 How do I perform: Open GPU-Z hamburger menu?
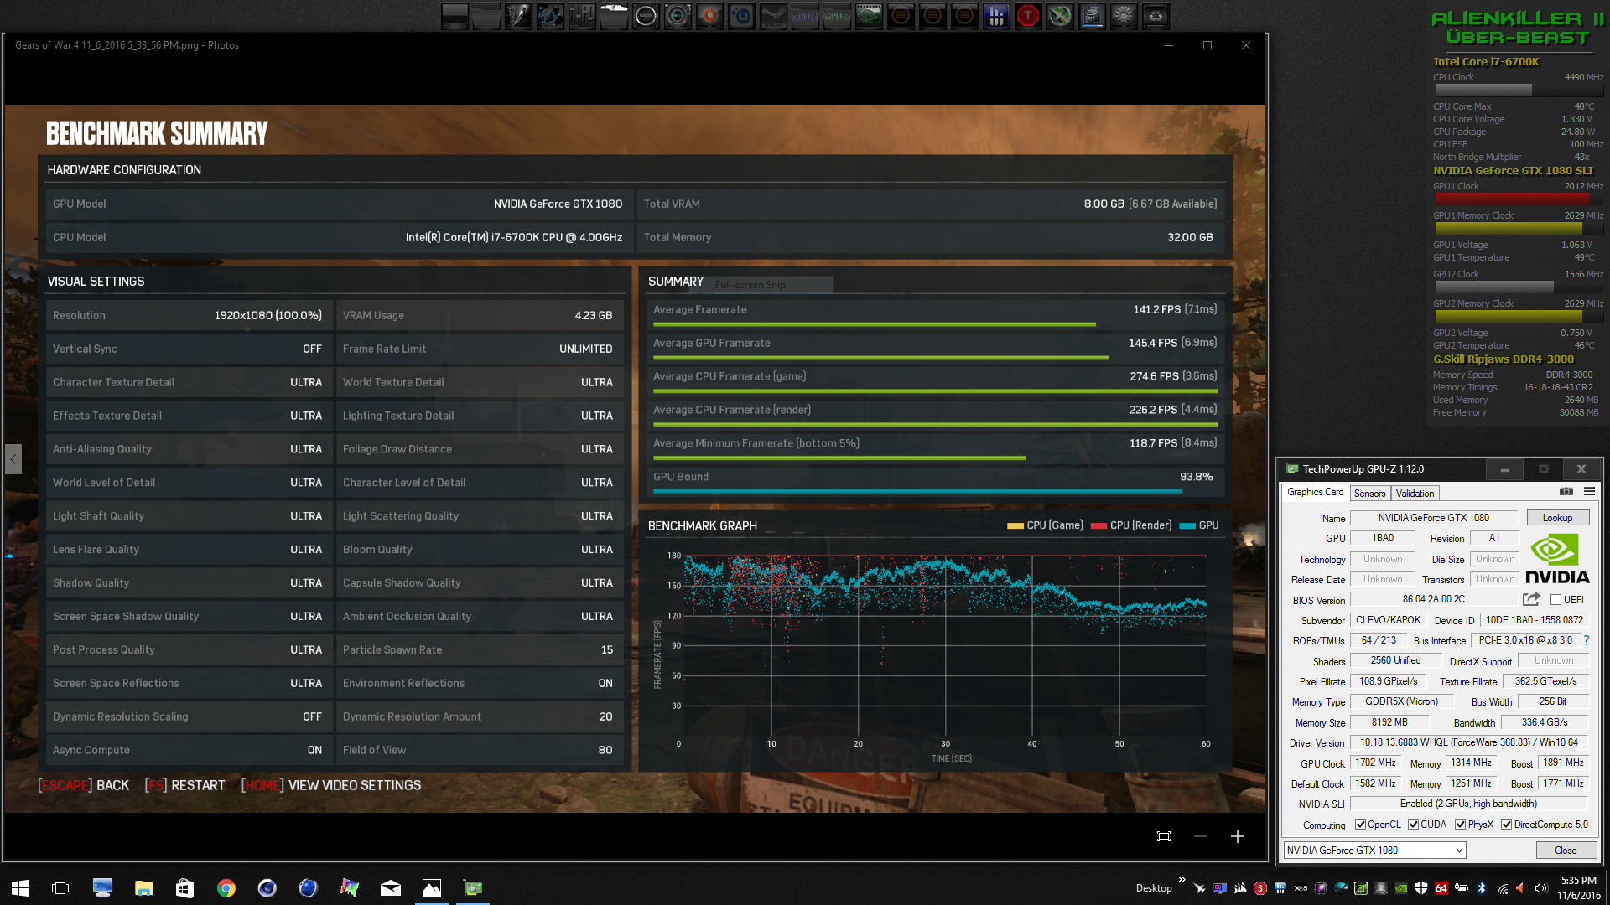point(1589,492)
